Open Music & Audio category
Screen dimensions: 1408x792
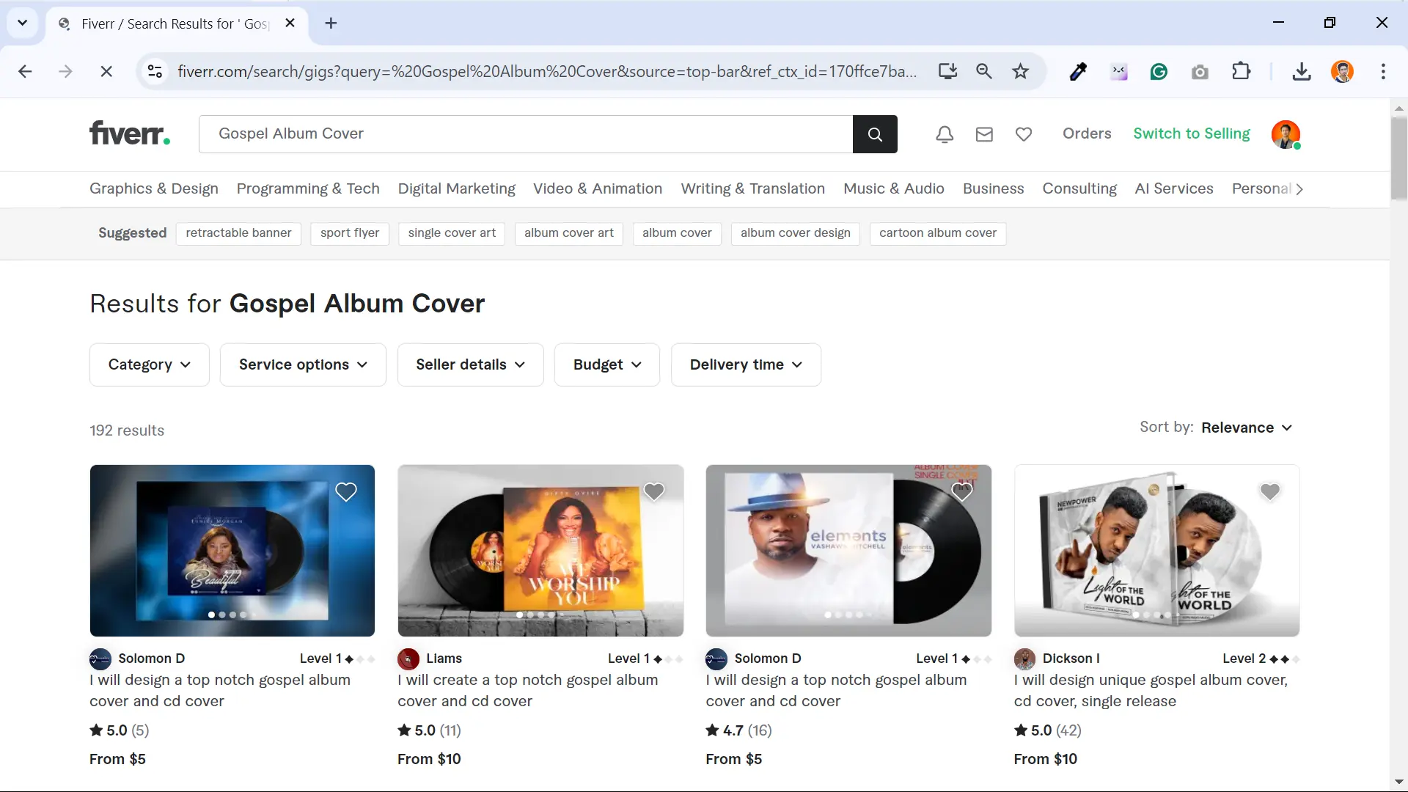click(894, 188)
